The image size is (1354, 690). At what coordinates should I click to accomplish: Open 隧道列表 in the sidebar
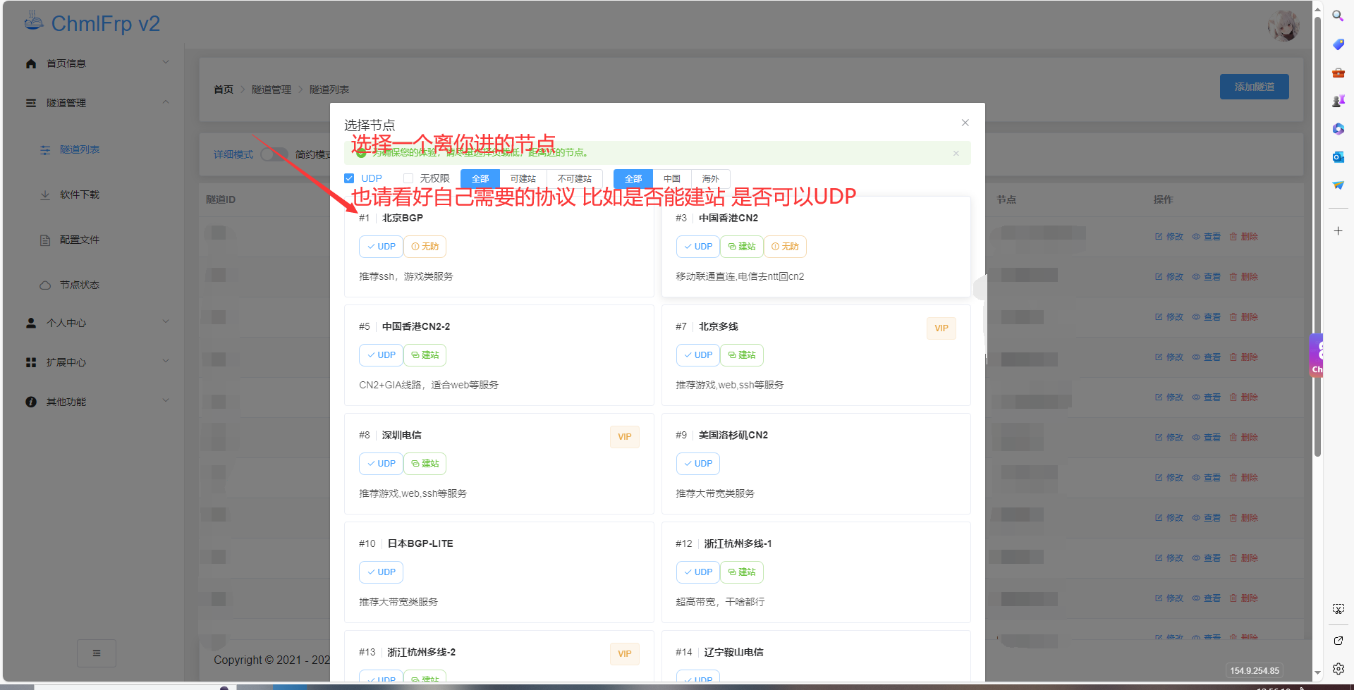(79, 149)
